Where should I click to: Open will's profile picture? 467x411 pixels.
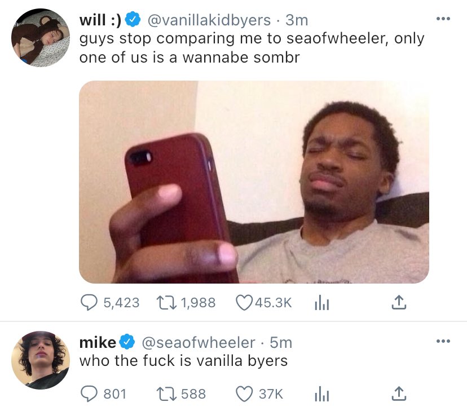tap(40, 38)
